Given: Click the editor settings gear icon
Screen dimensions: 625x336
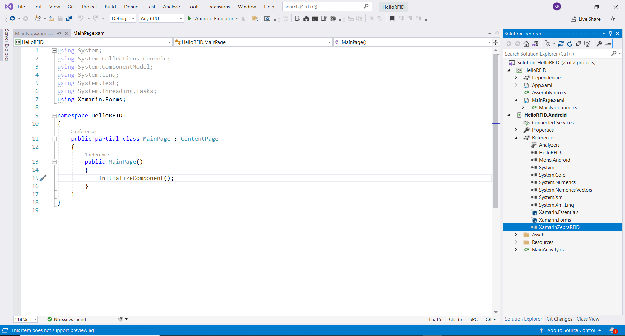Looking at the screenshot, I should (497, 33).
